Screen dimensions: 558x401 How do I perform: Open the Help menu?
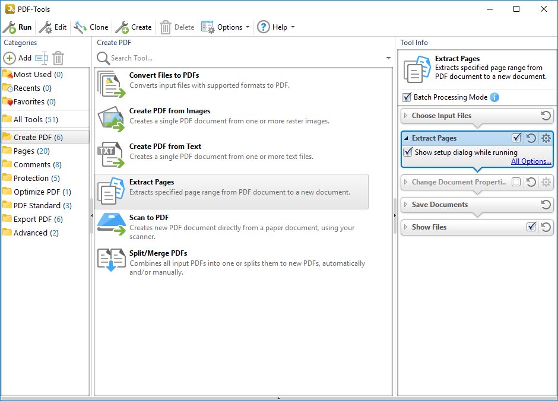click(x=275, y=27)
